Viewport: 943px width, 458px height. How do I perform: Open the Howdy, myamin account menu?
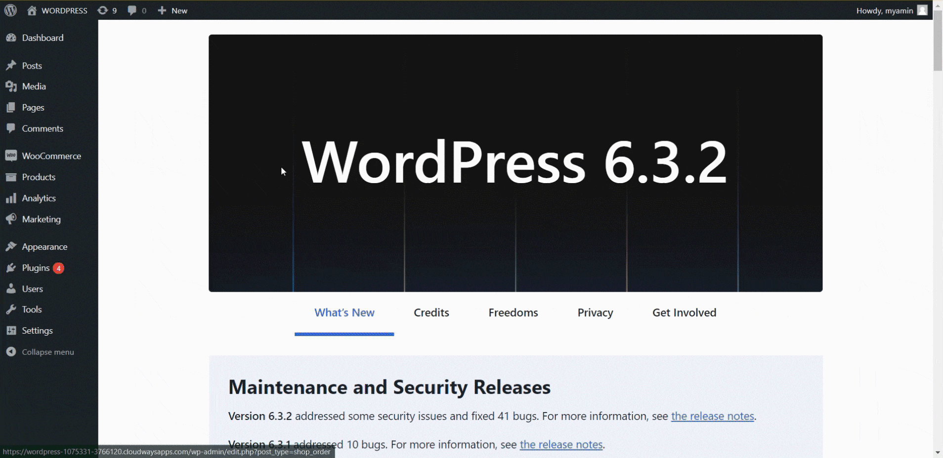tap(892, 10)
